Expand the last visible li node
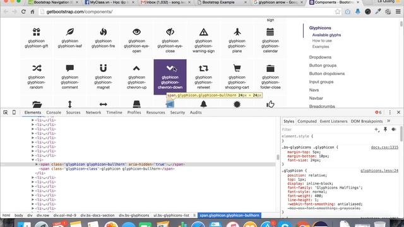Image resolution: width=404 pixels, height=227 pixels. [x=33, y=209]
